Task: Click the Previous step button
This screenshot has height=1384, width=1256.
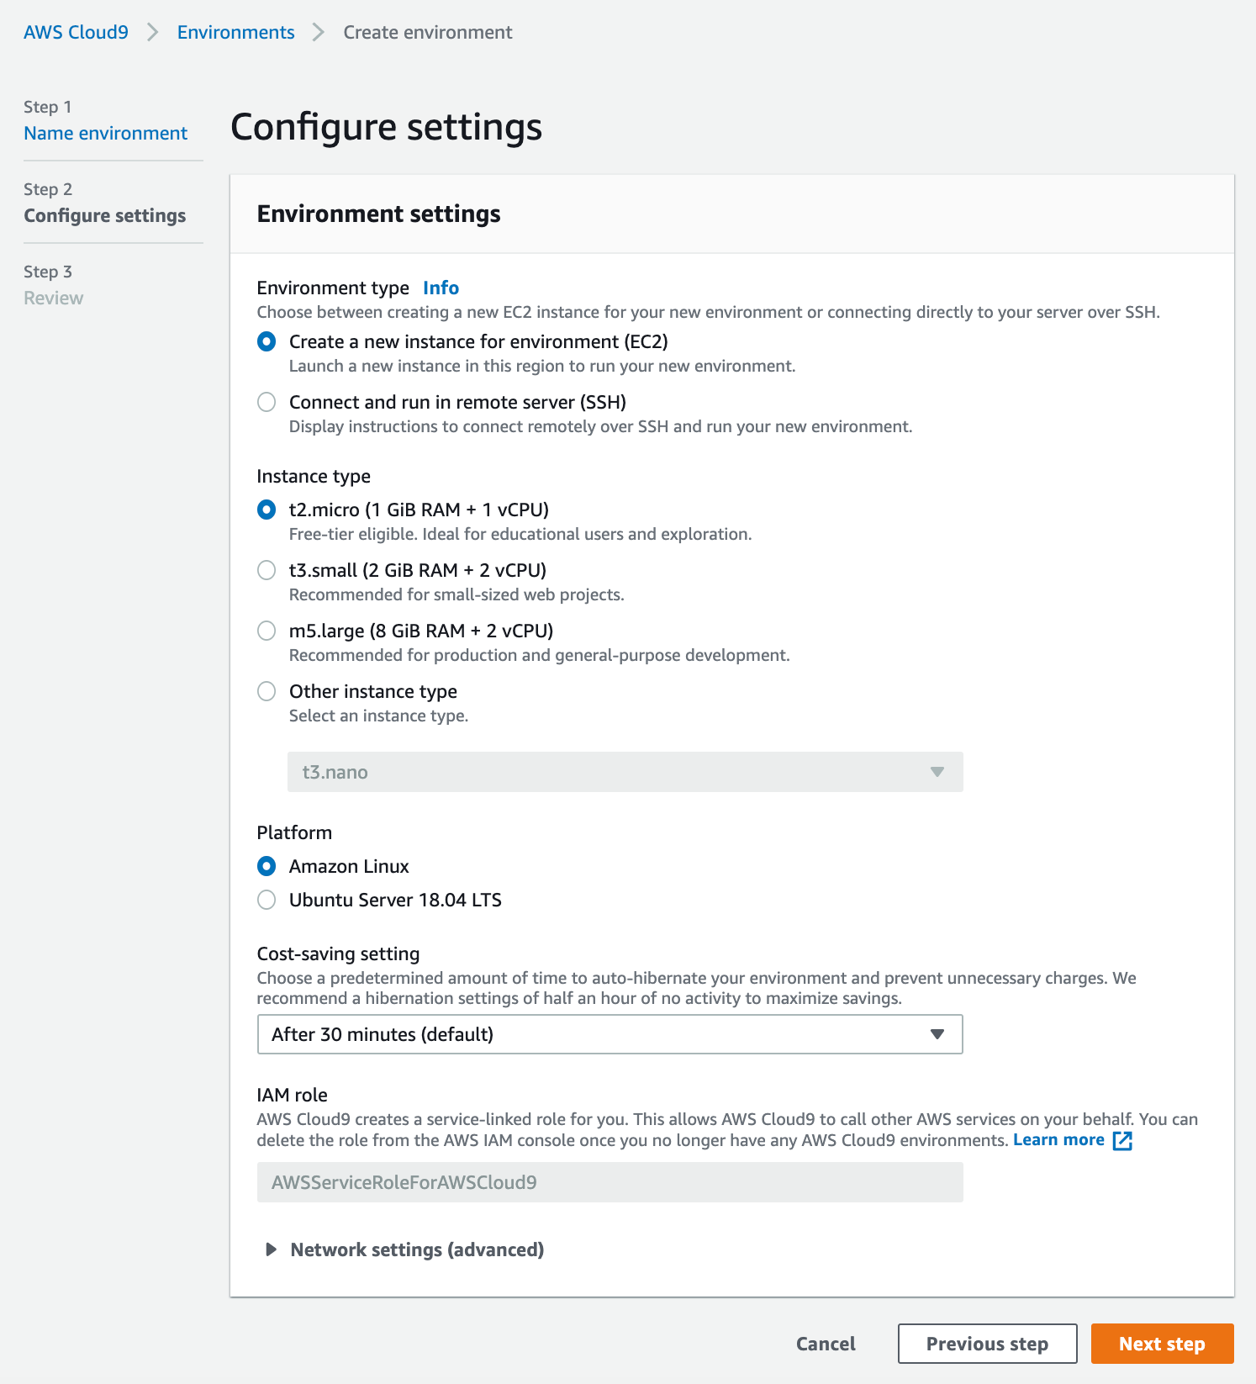Action: pyautogui.click(x=987, y=1344)
